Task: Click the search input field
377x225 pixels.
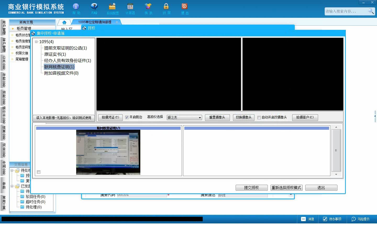Action: [x=346, y=11]
